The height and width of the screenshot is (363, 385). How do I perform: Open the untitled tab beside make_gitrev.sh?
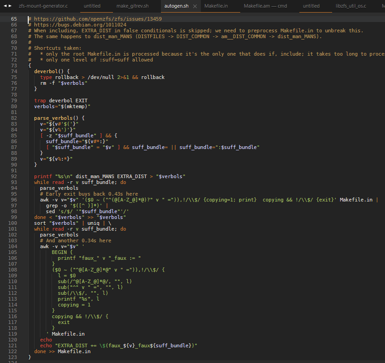(91, 6)
